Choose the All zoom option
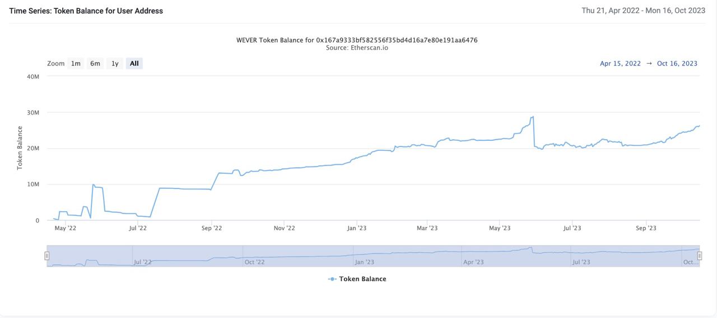The height and width of the screenshot is (318, 717). [x=134, y=64]
